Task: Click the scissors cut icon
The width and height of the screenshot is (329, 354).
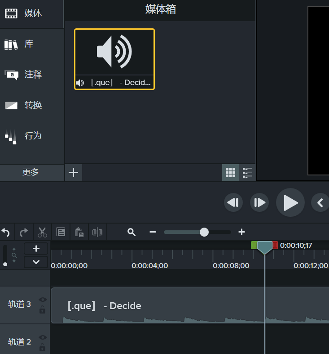Action: [x=42, y=232]
